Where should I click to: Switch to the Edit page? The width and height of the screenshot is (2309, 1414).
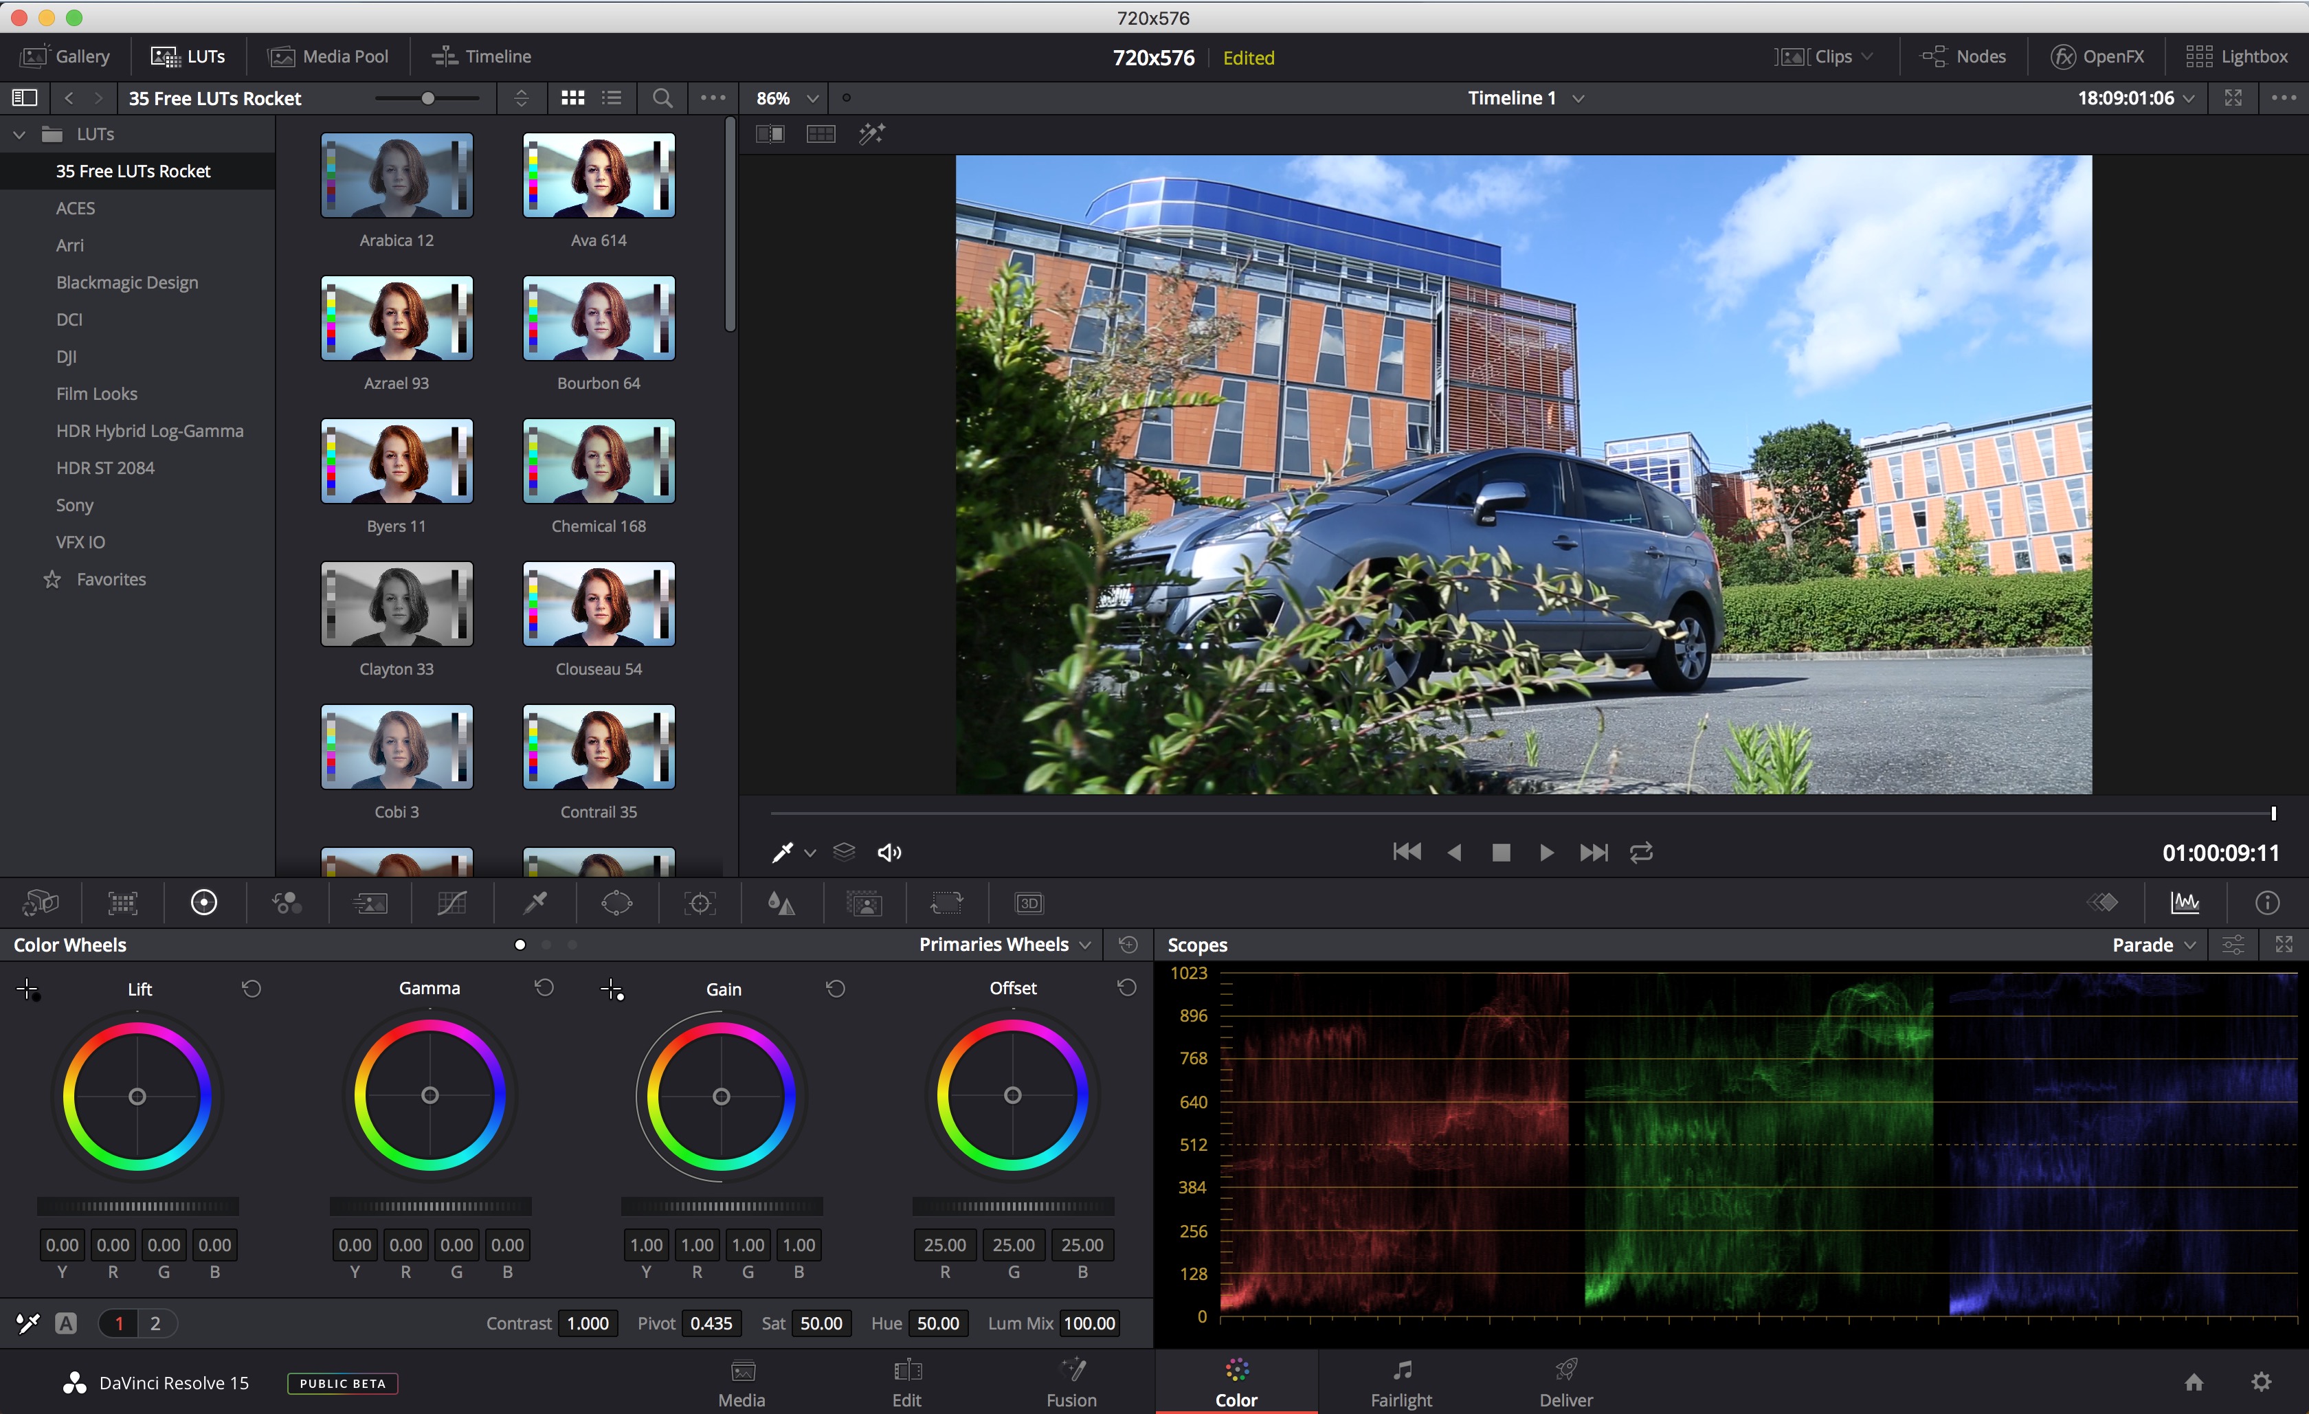tap(906, 1382)
